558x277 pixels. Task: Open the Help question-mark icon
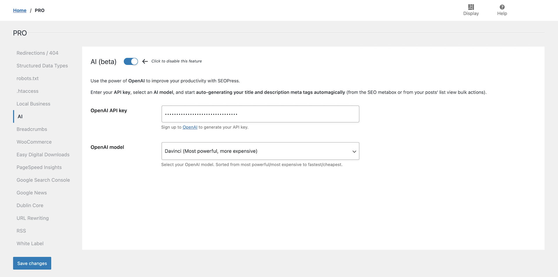pos(502,7)
